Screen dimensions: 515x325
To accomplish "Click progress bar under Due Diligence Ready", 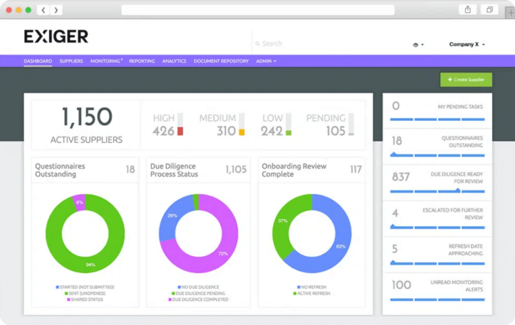I will click(437, 191).
